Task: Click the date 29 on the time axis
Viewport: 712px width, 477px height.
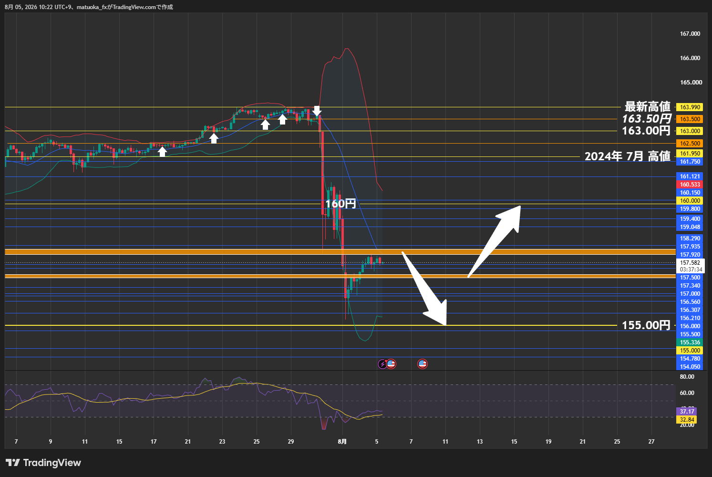Action: (x=291, y=442)
